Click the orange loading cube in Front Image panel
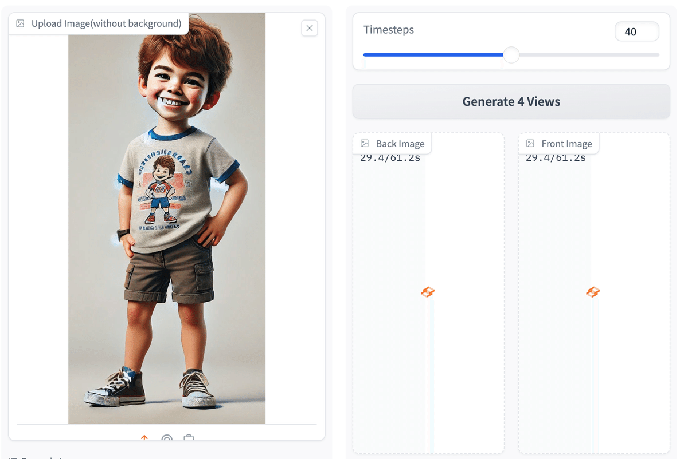 (593, 292)
